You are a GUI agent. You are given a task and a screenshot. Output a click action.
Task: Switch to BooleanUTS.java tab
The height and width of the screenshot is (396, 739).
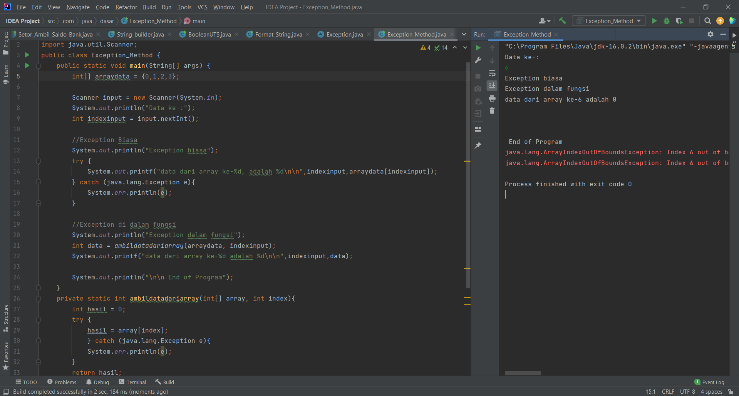(209, 34)
